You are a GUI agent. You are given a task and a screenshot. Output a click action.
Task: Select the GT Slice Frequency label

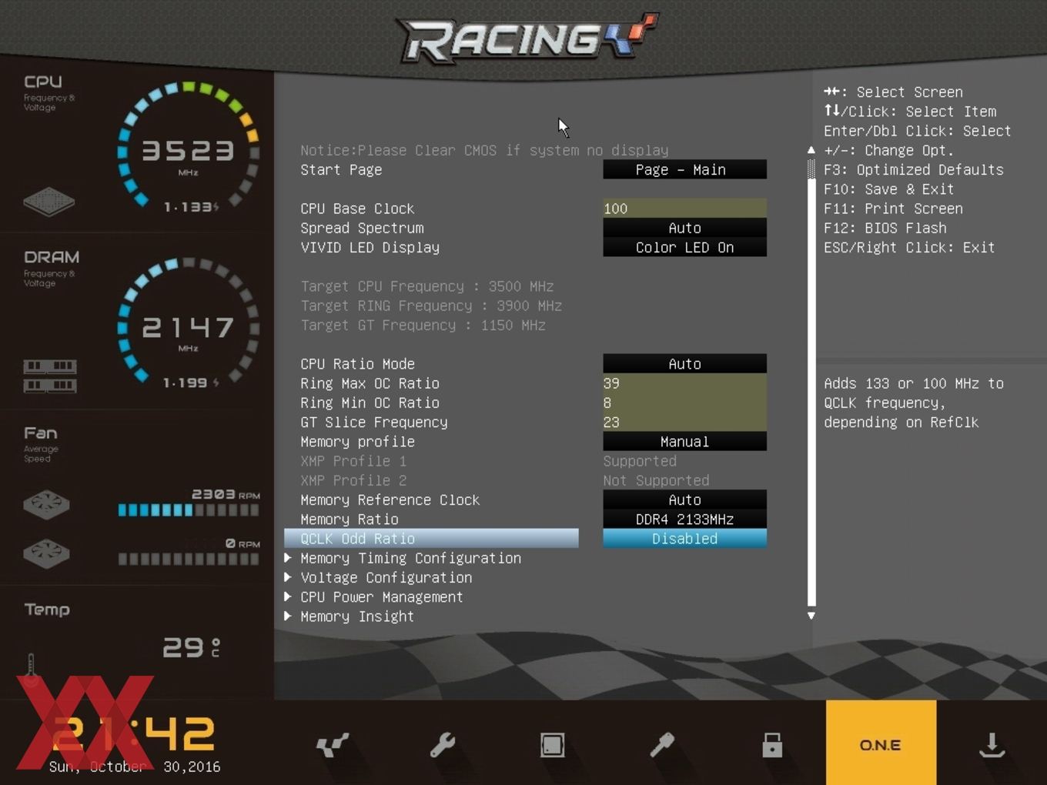click(373, 422)
